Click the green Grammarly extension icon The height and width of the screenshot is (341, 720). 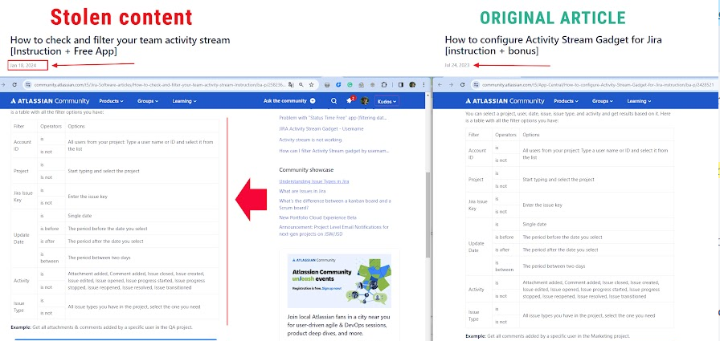tap(350, 85)
